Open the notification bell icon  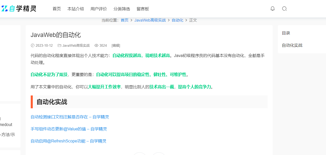(272, 9)
